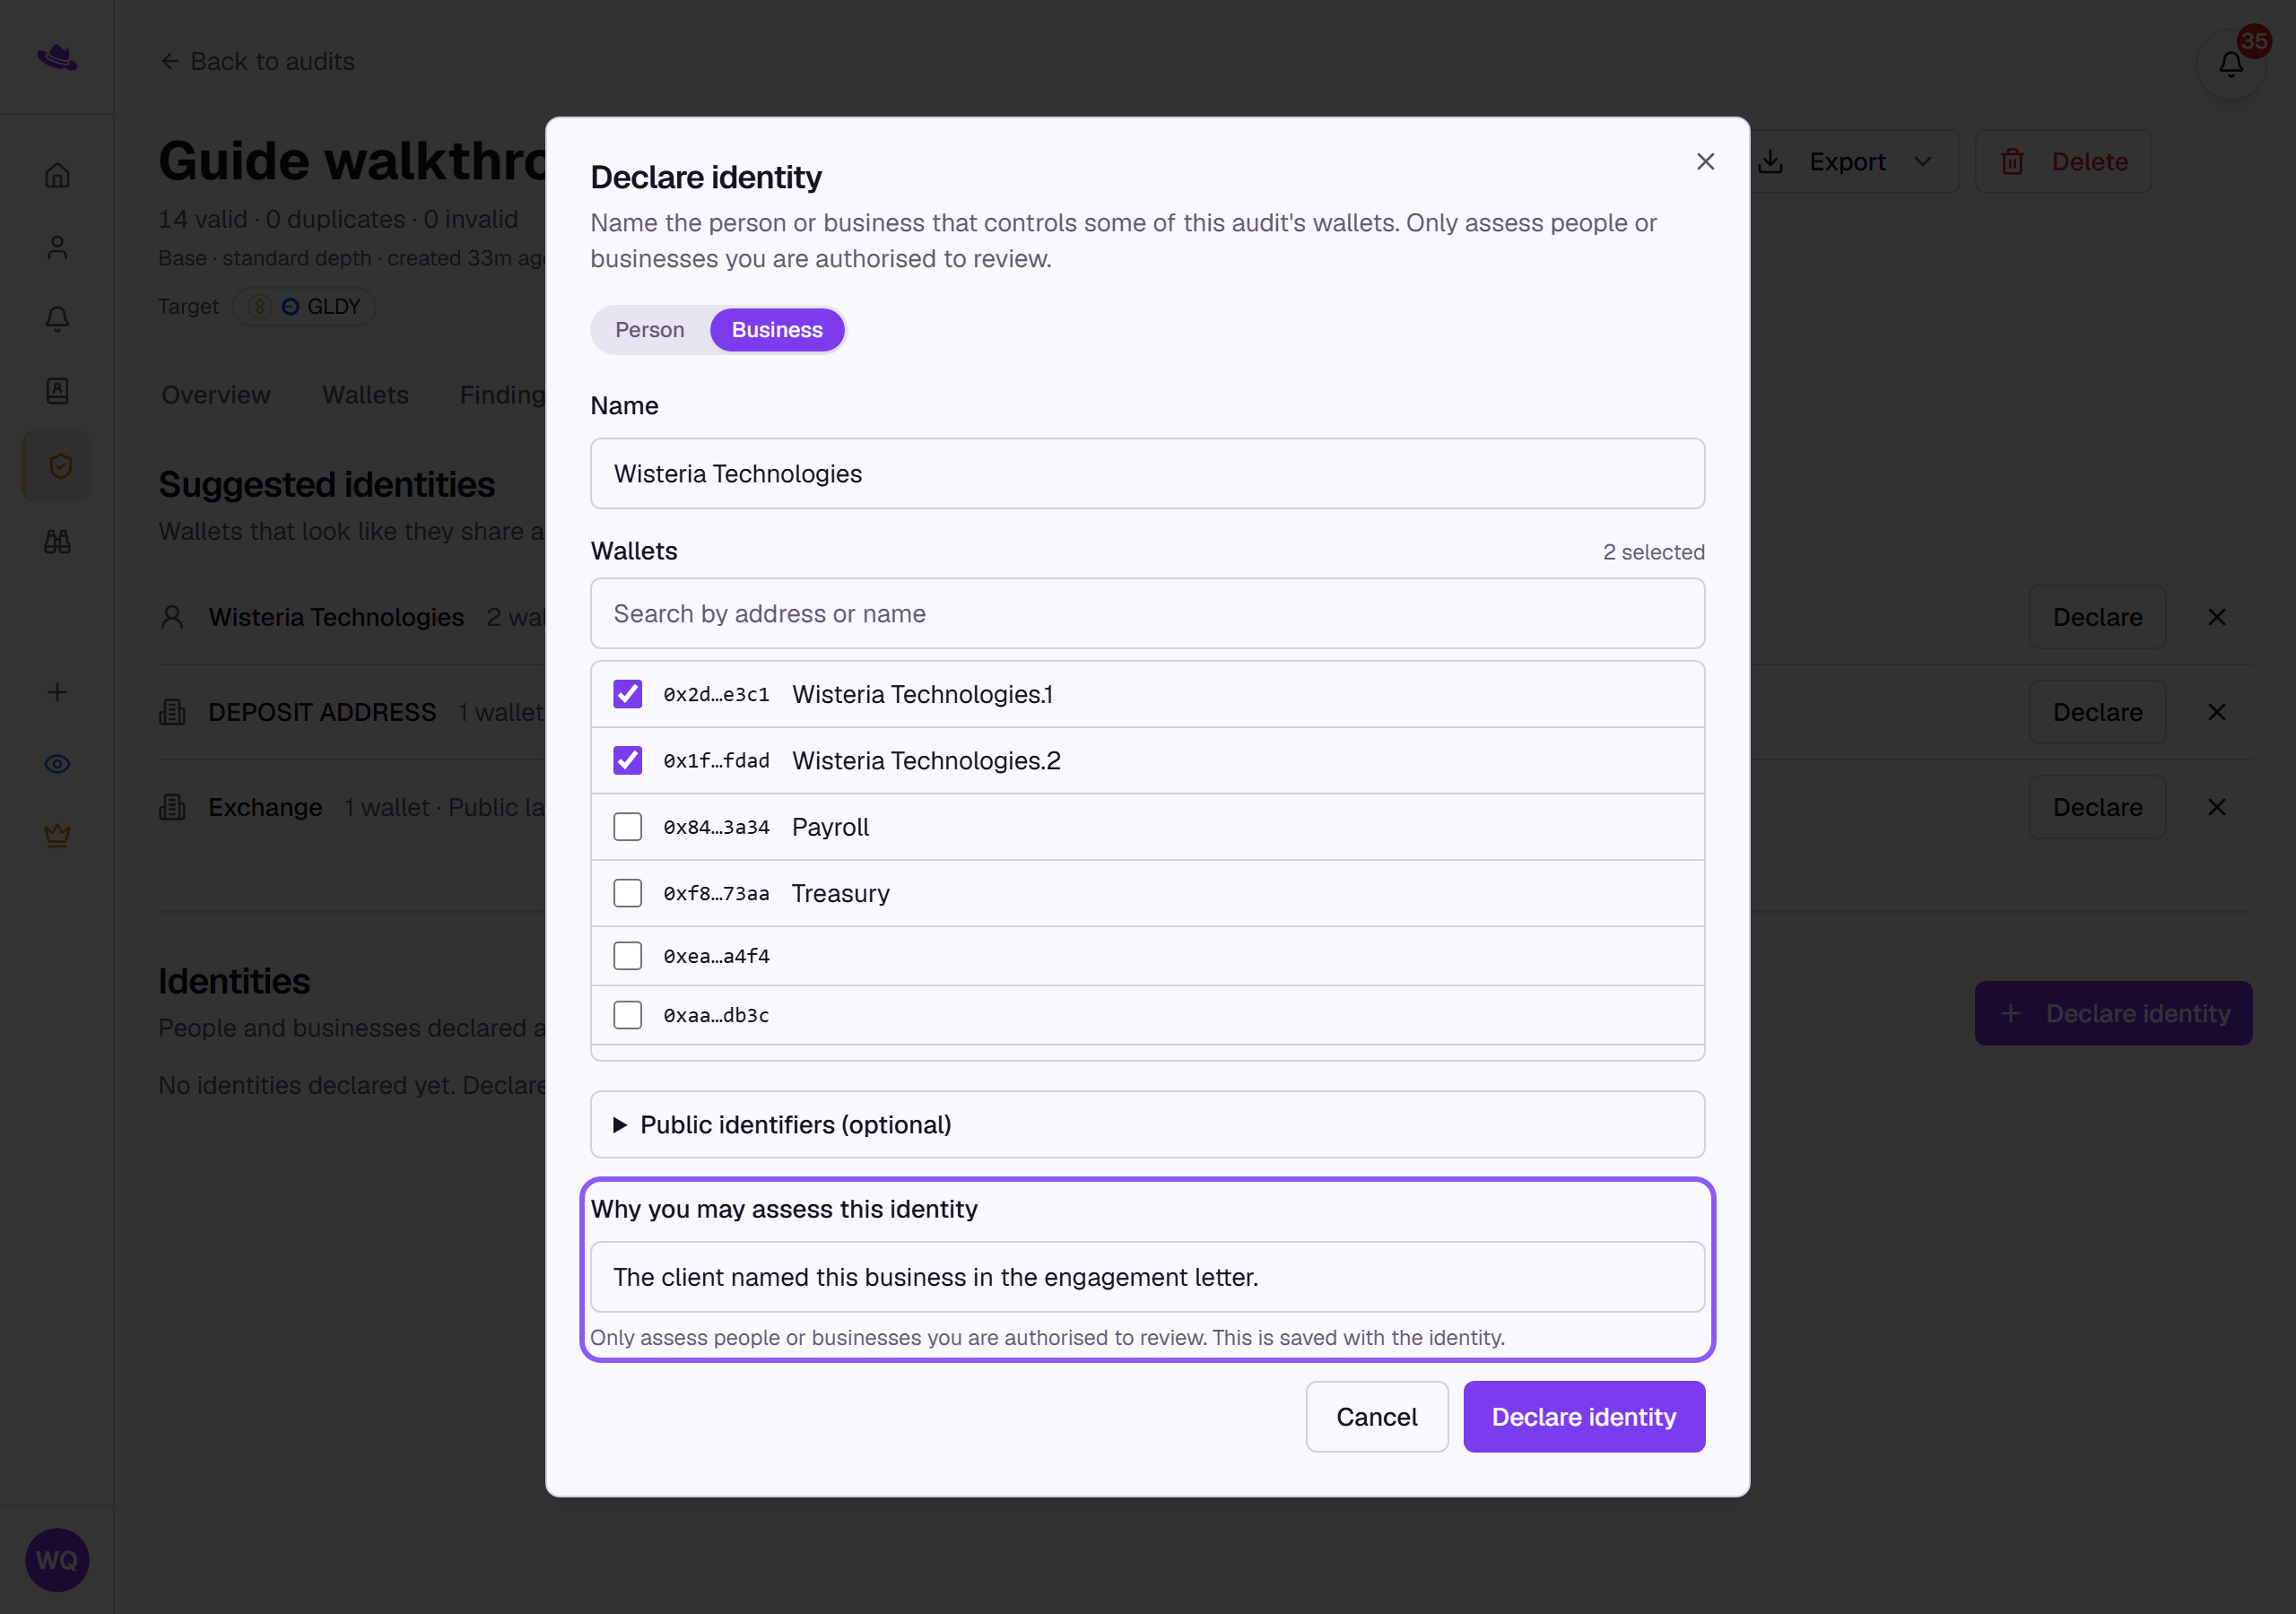The image size is (2296, 1614).
Task: Dismiss the Wisteria Technologies suggestion
Action: tap(2217, 617)
